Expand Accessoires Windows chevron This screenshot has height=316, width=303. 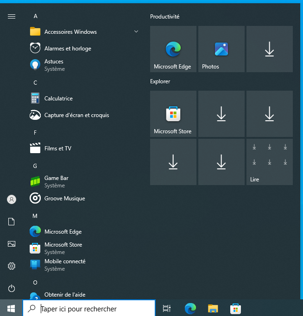(136, 31)
